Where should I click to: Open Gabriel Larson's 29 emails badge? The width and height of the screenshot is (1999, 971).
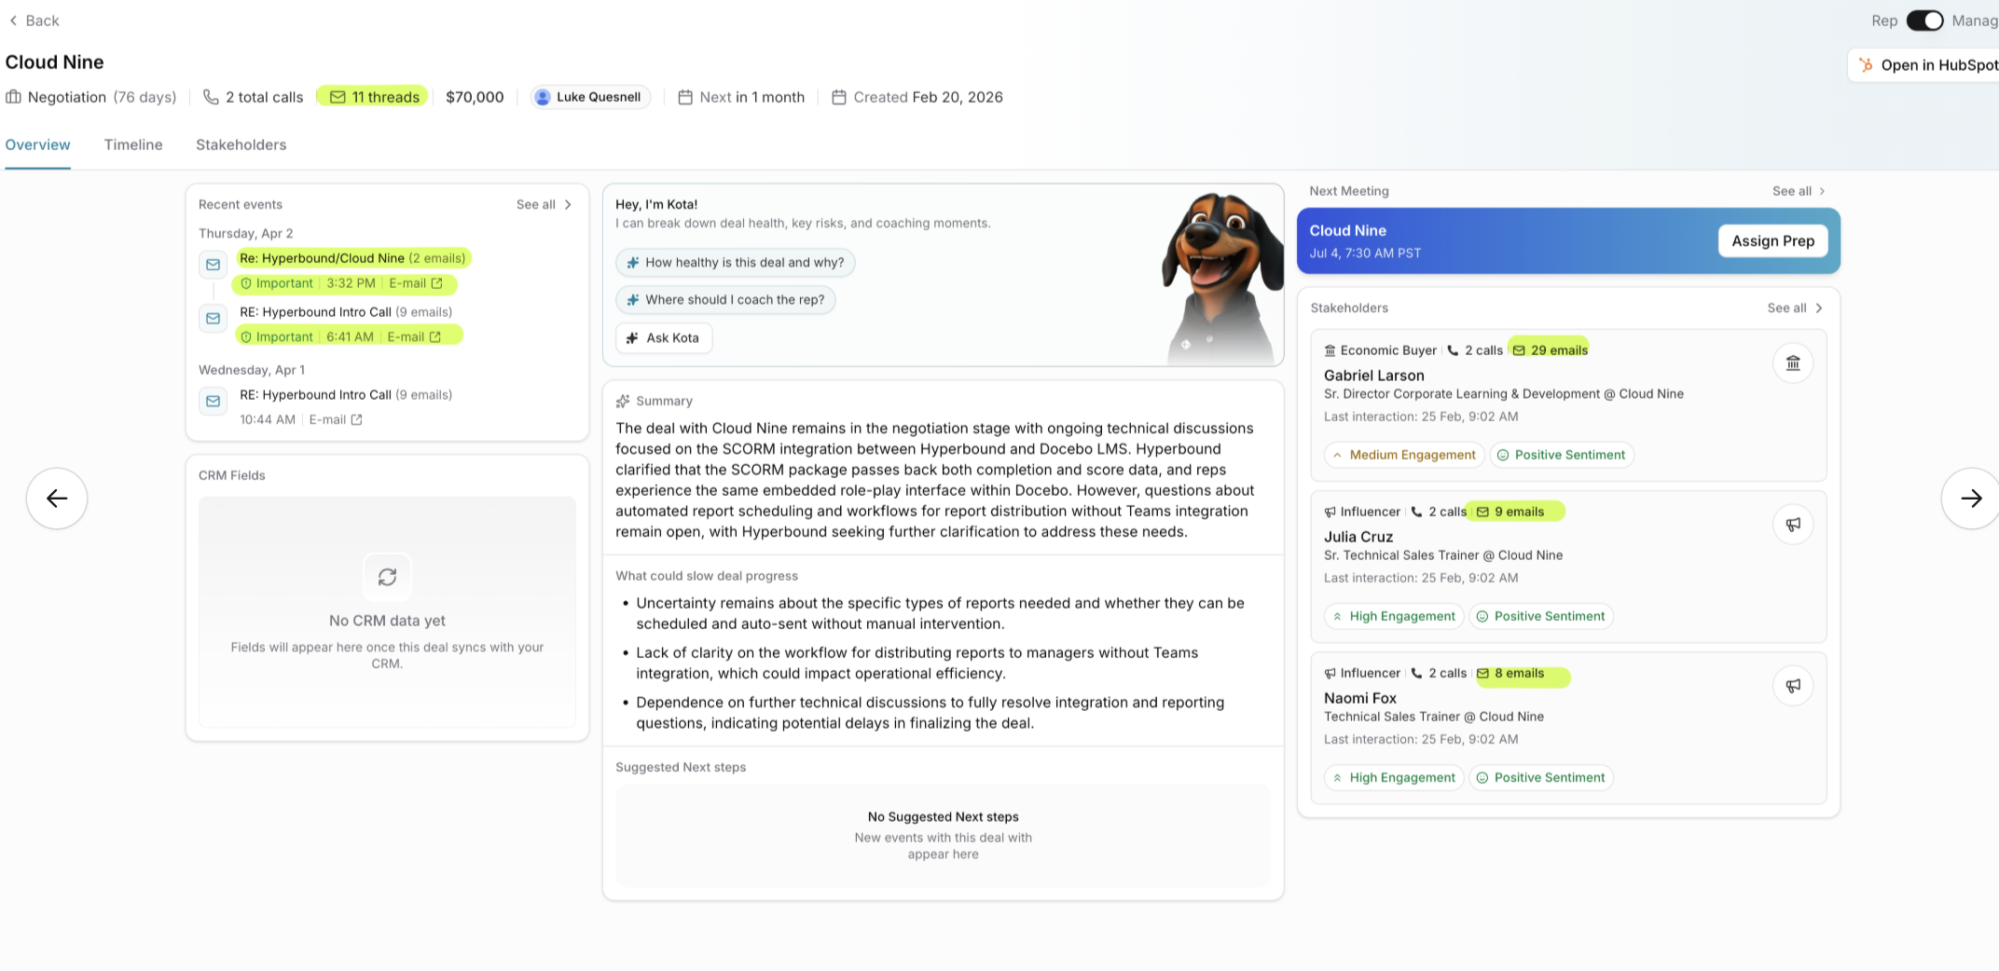1550,350
